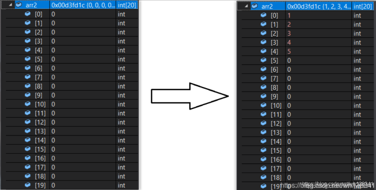Select the left arr2 address value 0x00d3fd1c {0, 0...
This screenshot has height=190, width=376.
(83, 5)
